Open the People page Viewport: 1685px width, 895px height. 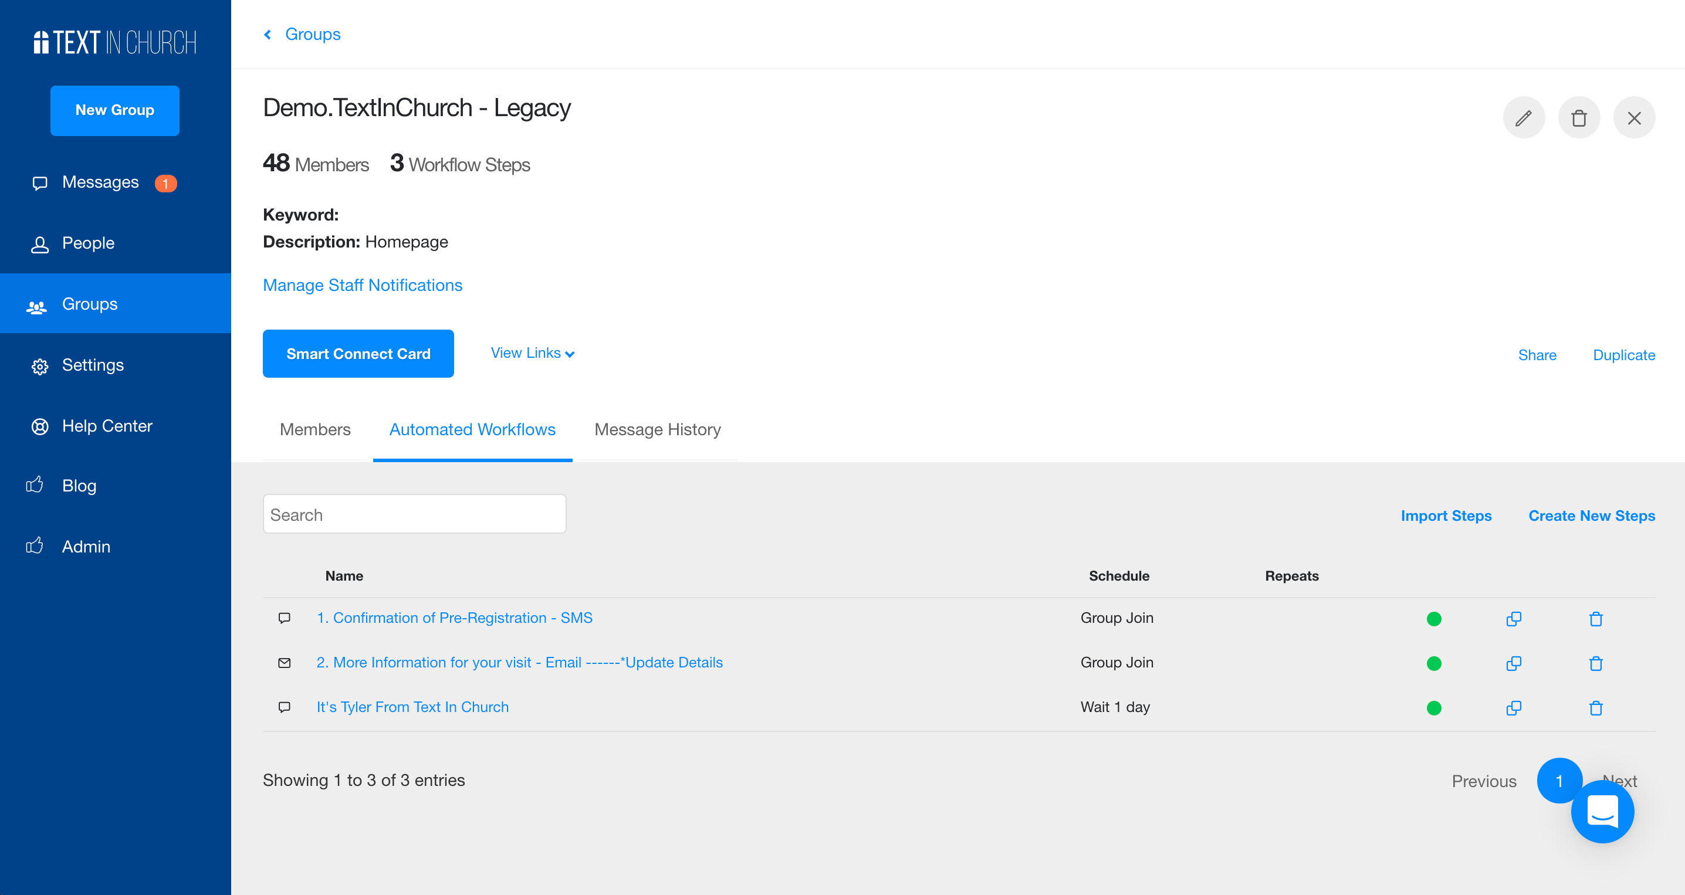click(x=87, y=243)
